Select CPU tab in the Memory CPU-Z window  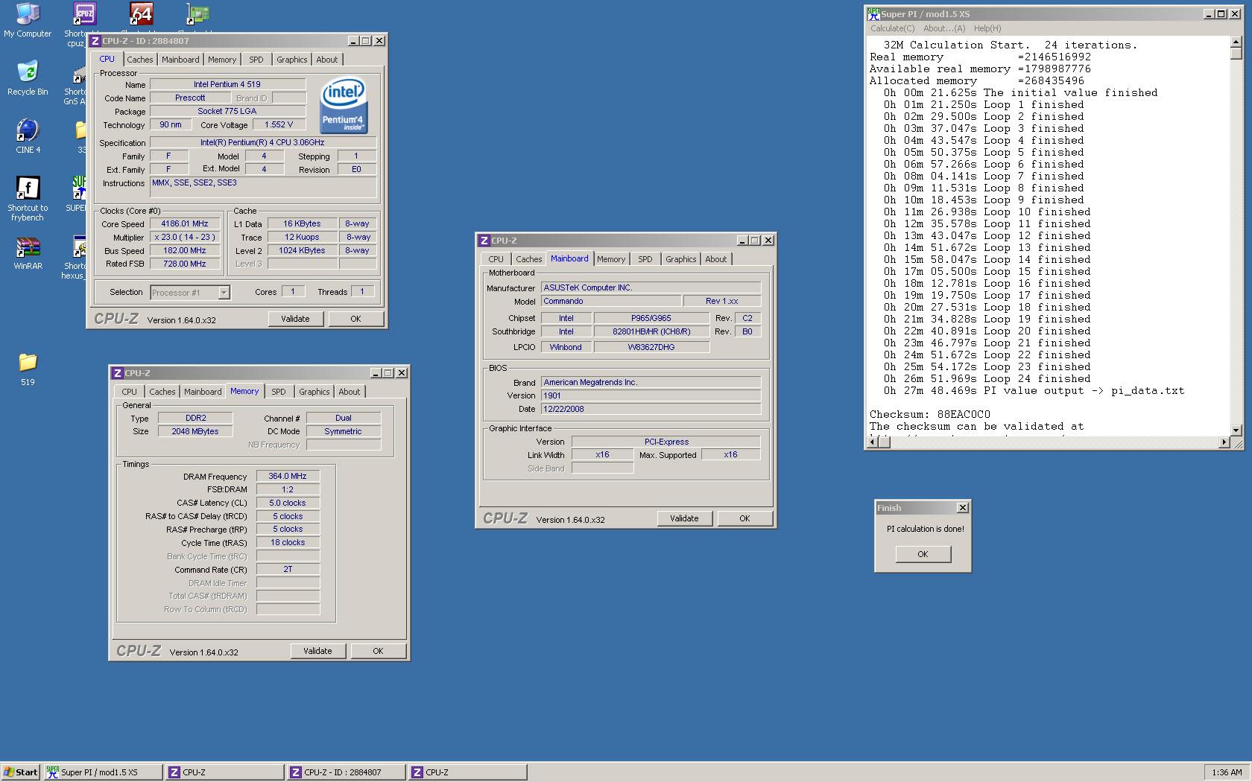point(129,392)
